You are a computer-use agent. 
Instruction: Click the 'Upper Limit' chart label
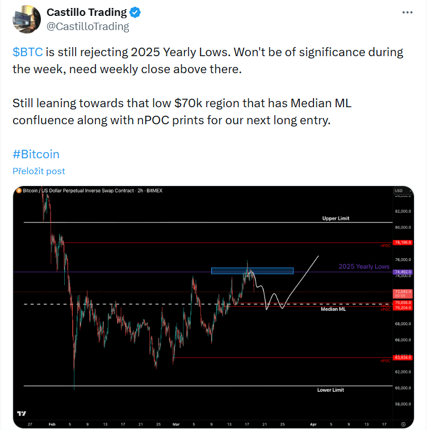[336, 218]
